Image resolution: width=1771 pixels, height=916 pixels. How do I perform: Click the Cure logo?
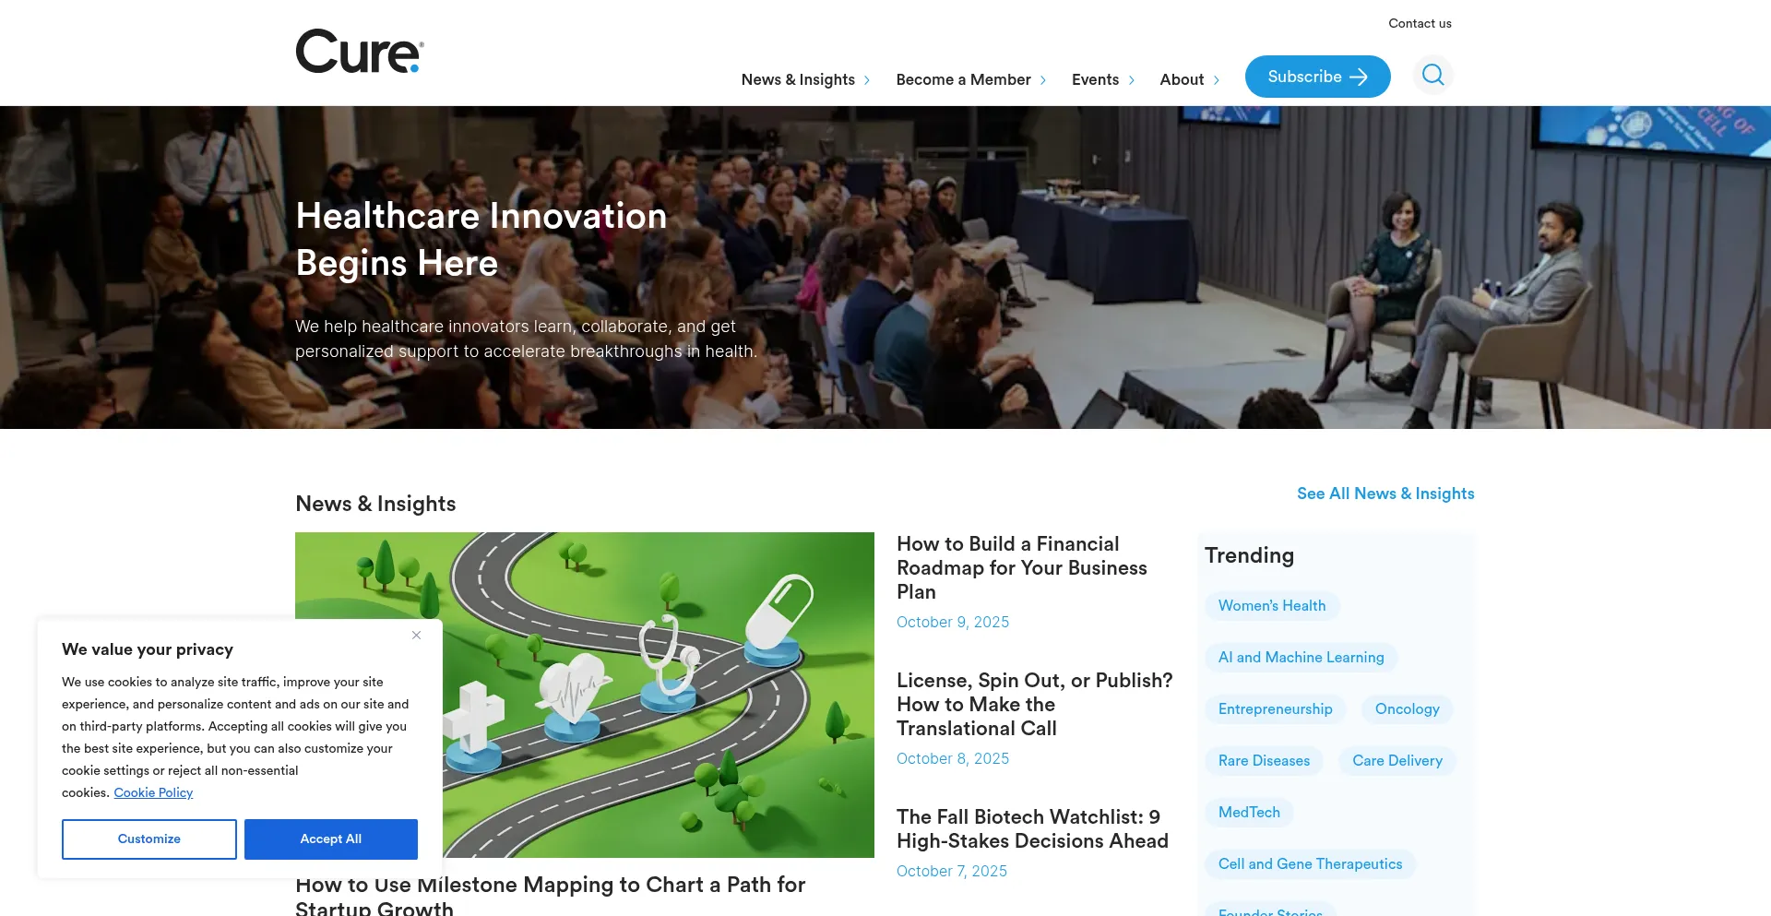point(359,52)
